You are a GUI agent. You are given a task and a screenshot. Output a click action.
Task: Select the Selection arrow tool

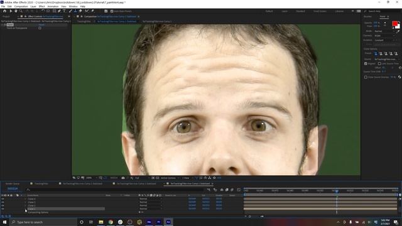[11, 11]
